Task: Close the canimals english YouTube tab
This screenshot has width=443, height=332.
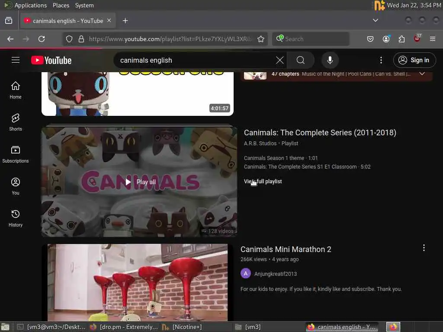Action: tap(109, 21)
